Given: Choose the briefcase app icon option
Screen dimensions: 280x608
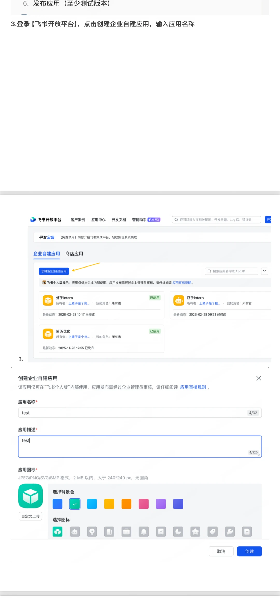Looking at the screenshot, I should pyautogui.click(x=127, y=532).
